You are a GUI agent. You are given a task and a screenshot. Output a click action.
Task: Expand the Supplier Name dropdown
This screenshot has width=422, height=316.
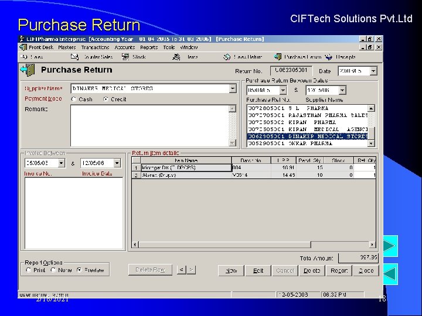point(233,88)
